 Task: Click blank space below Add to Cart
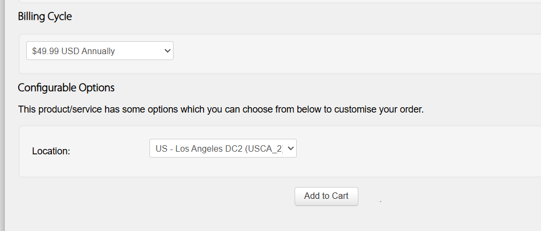[326, 219]
